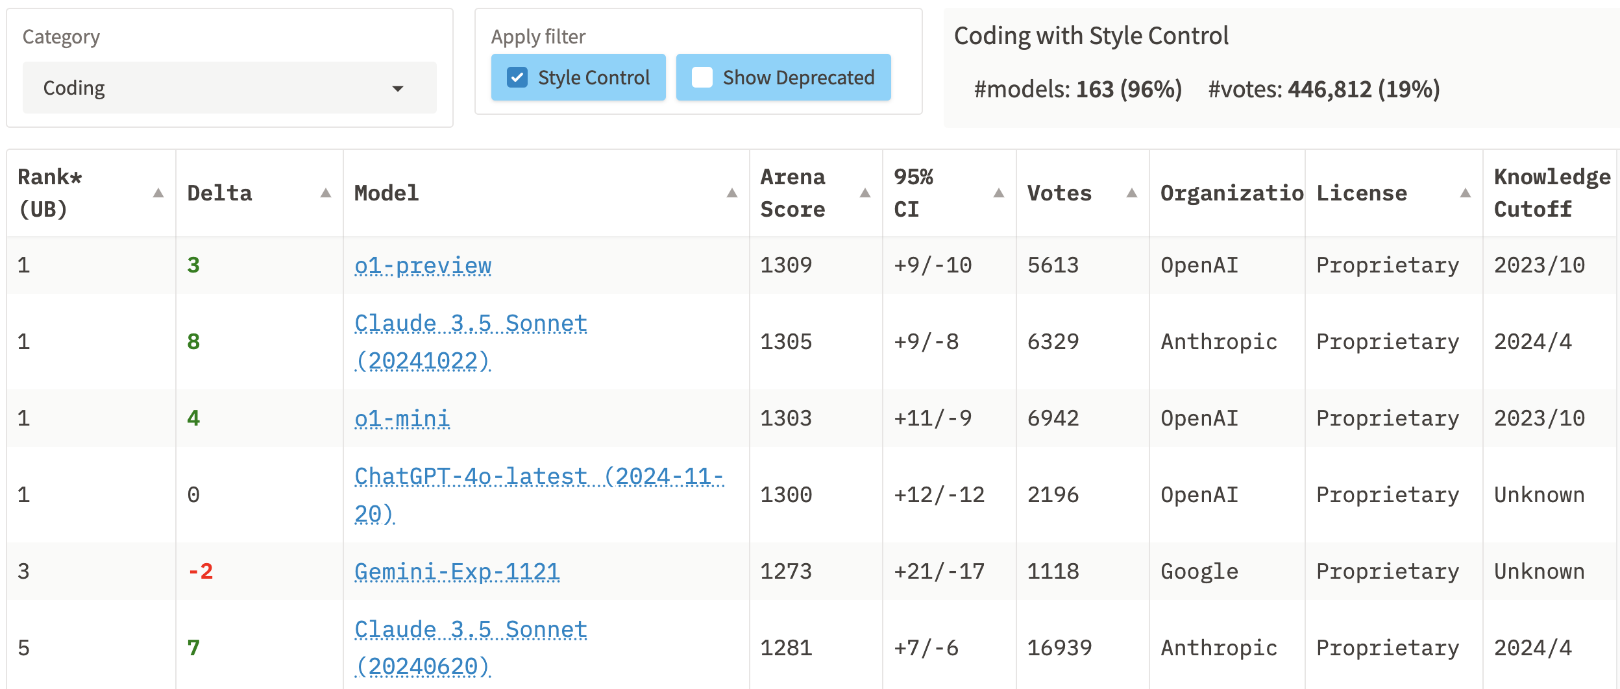
Task: Click the Knowledge Cutoff column header
Action: (x=1551, y=193)
